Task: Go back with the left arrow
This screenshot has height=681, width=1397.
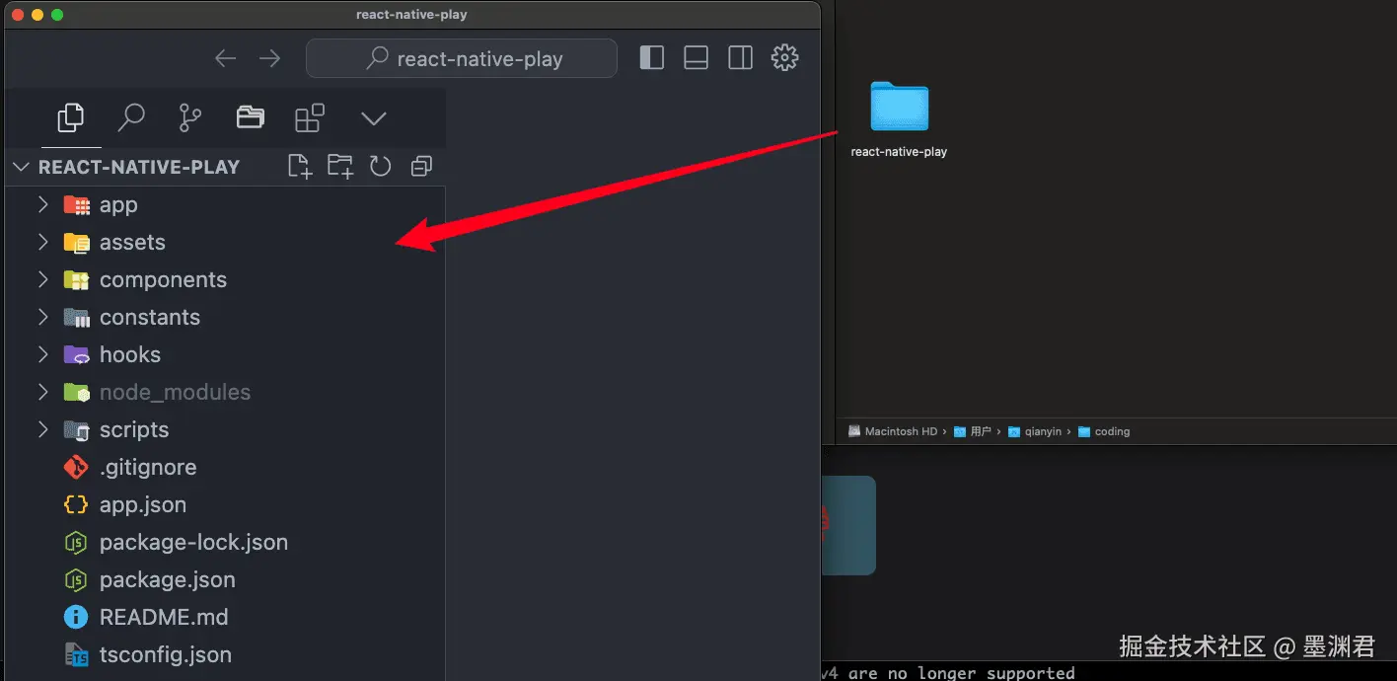Action: [x=226, y=58]
